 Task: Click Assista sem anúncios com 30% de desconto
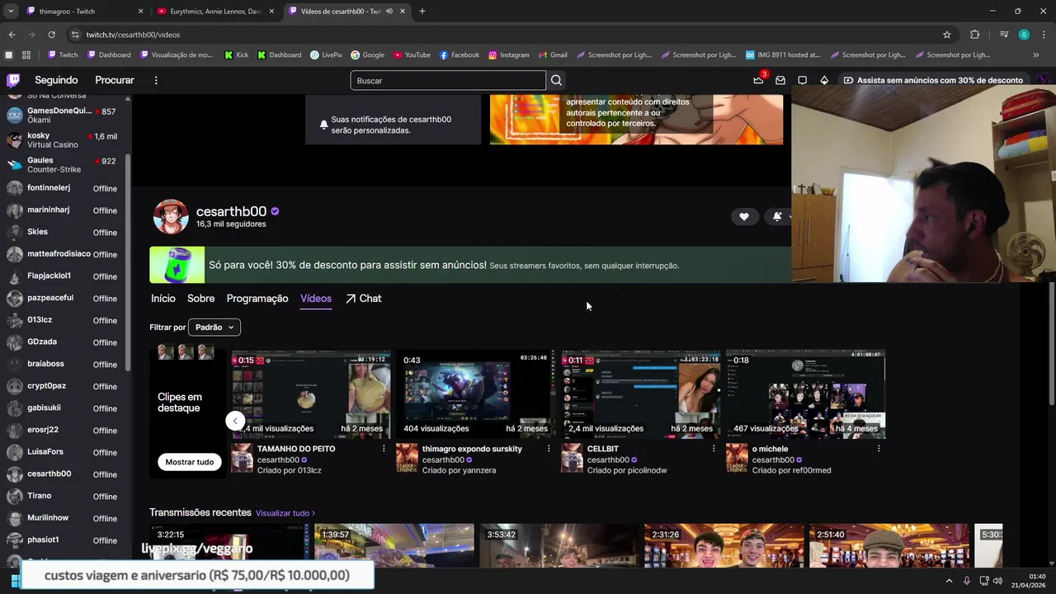coord(933,80)
